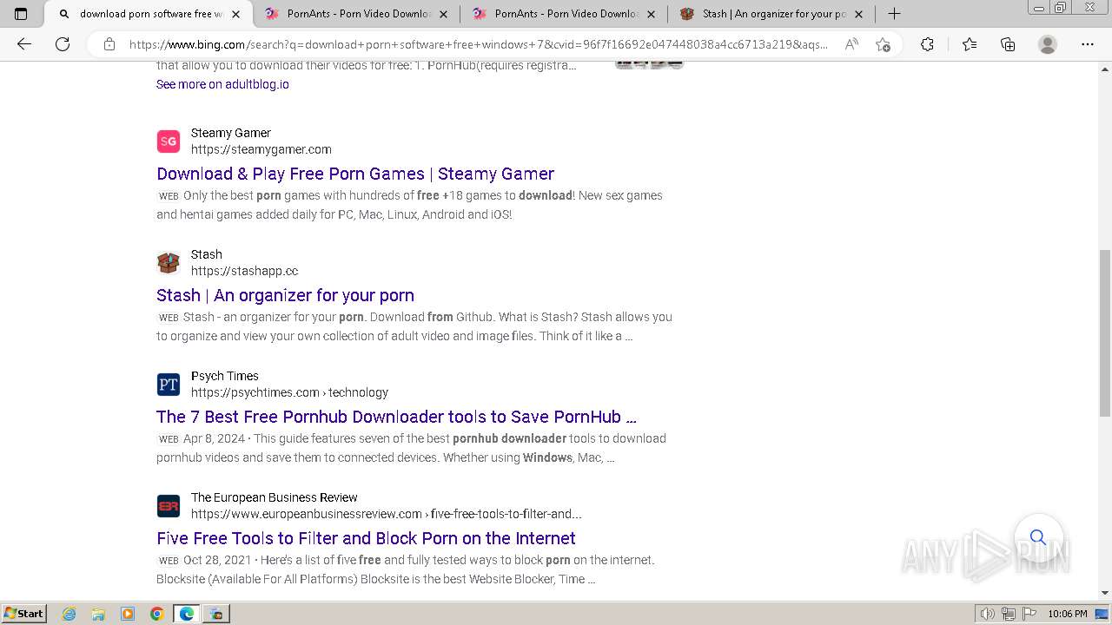Screen dimensions: 1112x625
Task: Open Collections icon
Action: [1008, 44]
